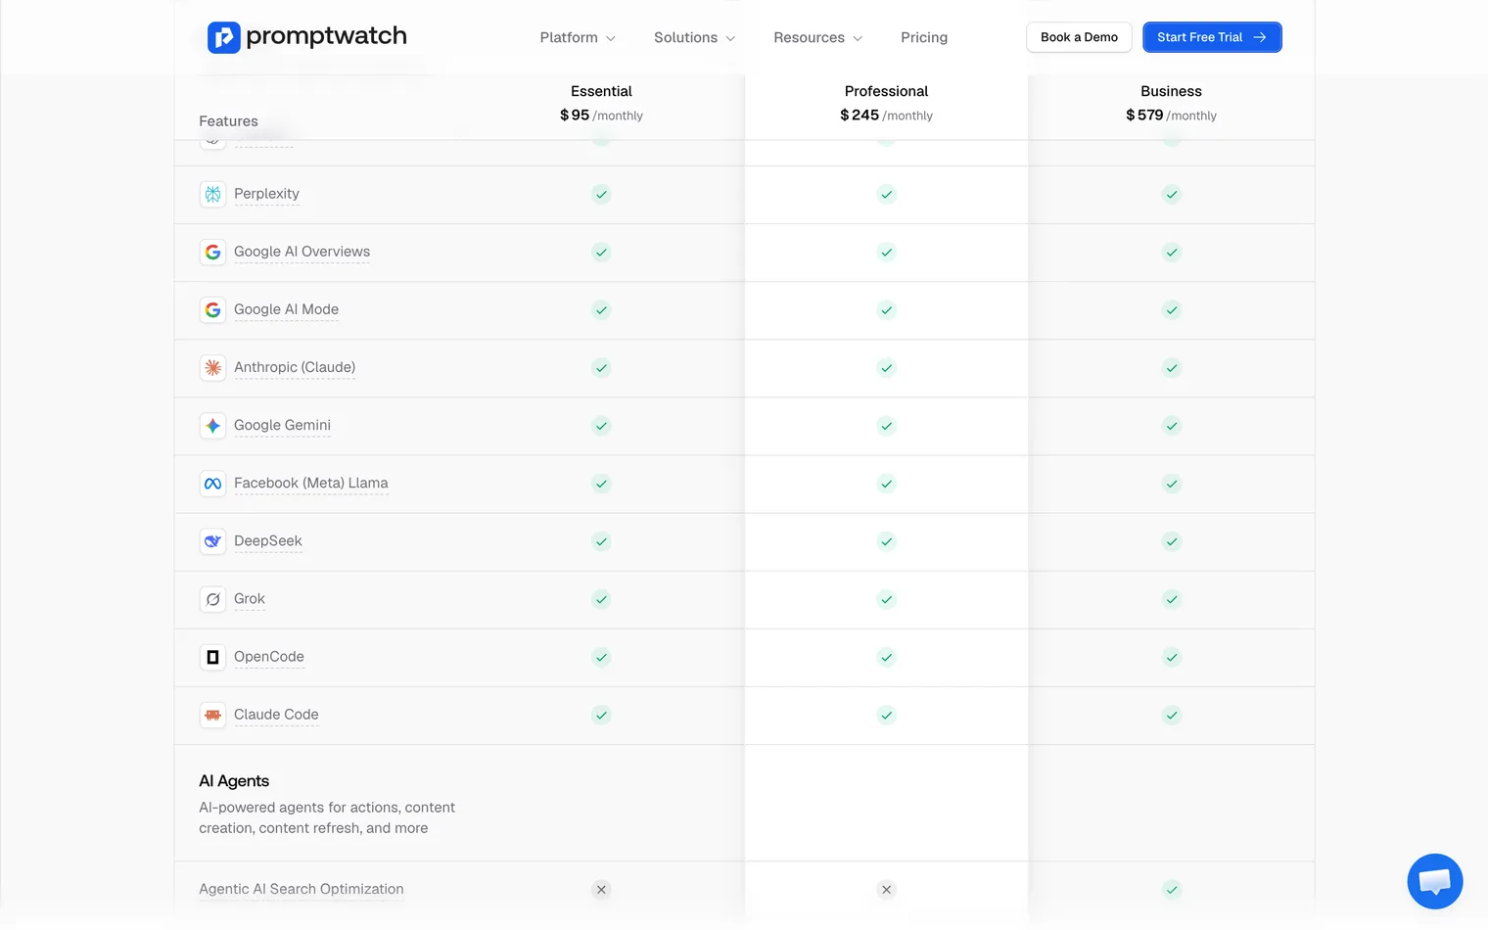Click Professional checkmark for Google AI Overviews
The height and width of the screenshot is (930, 1488).
coord(886,252)
